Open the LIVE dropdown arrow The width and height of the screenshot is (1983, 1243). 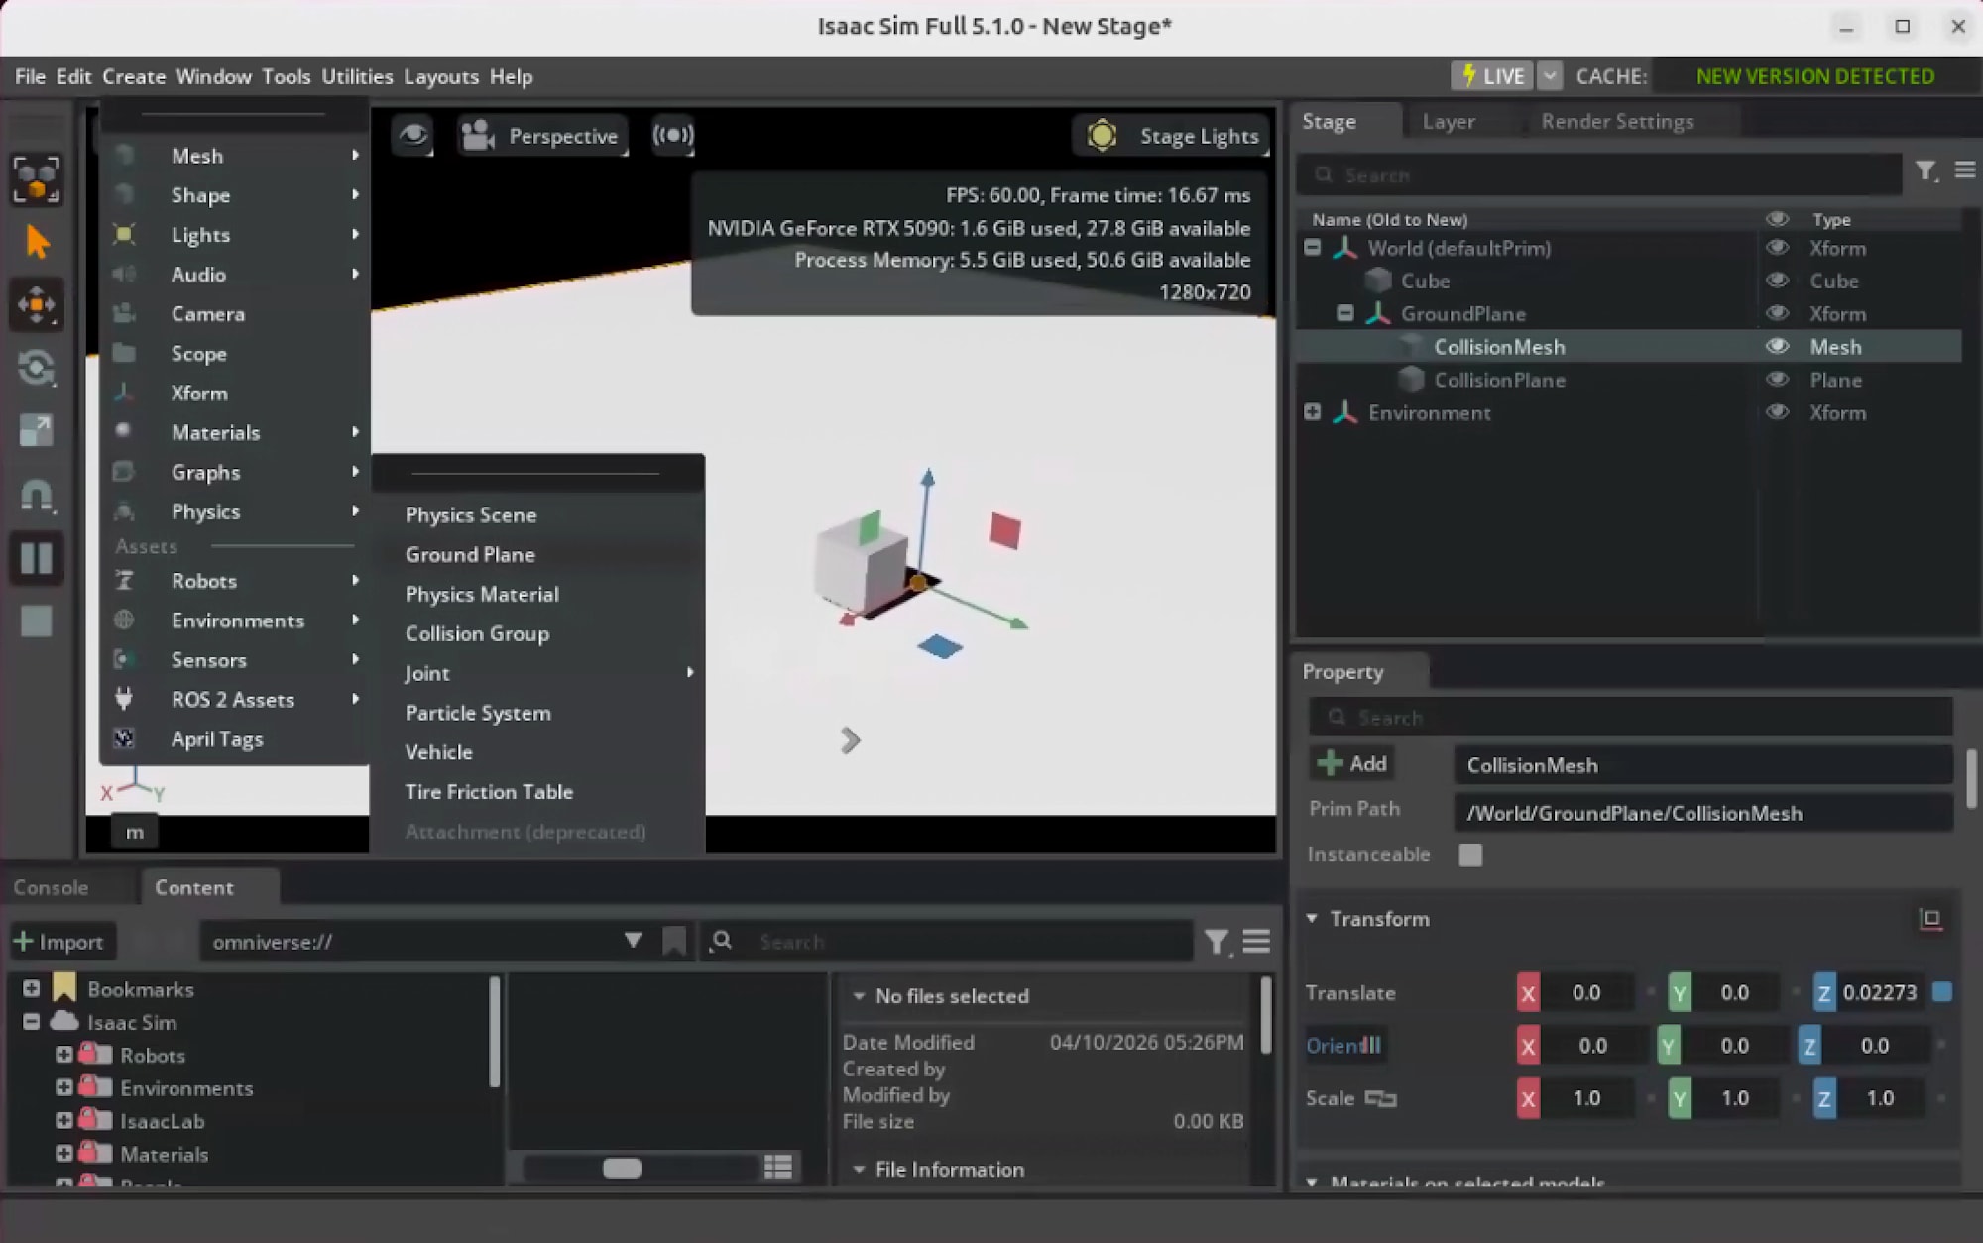(x=1550, y=76)
